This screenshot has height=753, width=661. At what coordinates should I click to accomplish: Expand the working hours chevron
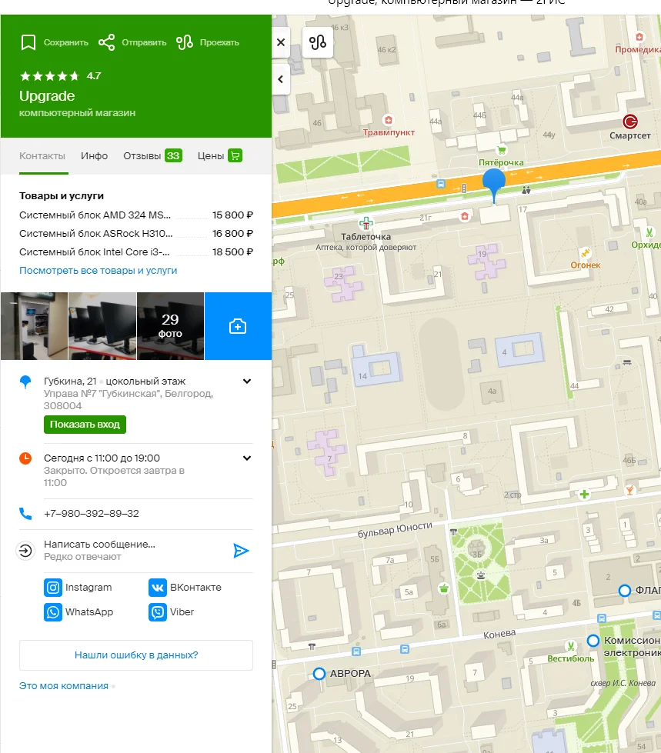[x=247, y=458]
